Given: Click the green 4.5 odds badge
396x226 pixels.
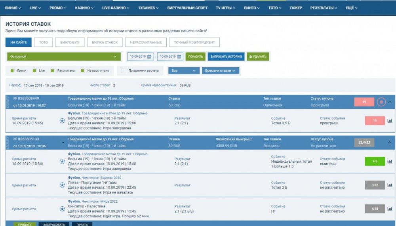Looking at the screenshot, I should tap(375, 161).
